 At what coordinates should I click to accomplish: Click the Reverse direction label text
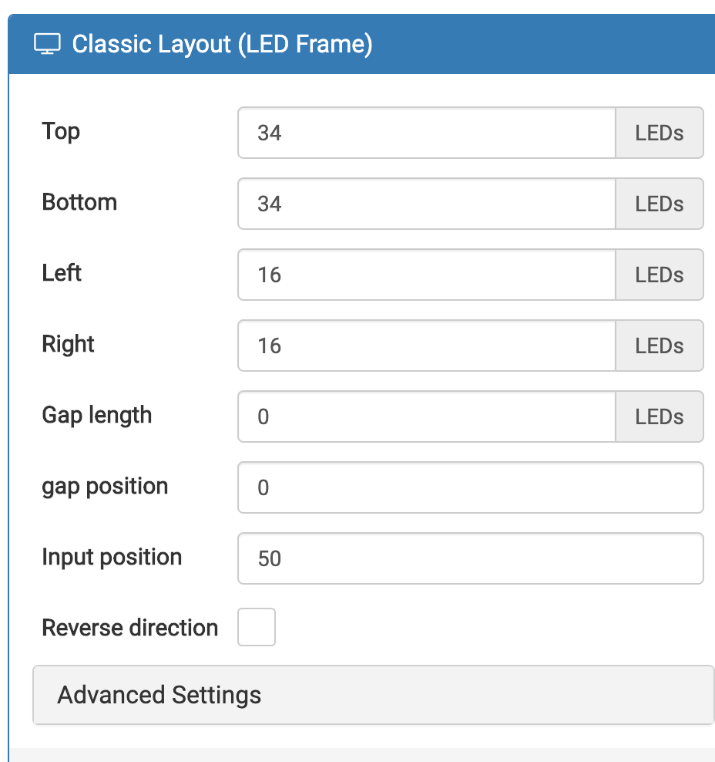(129, 628)
